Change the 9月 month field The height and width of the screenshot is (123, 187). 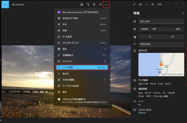tap(161, 29)
